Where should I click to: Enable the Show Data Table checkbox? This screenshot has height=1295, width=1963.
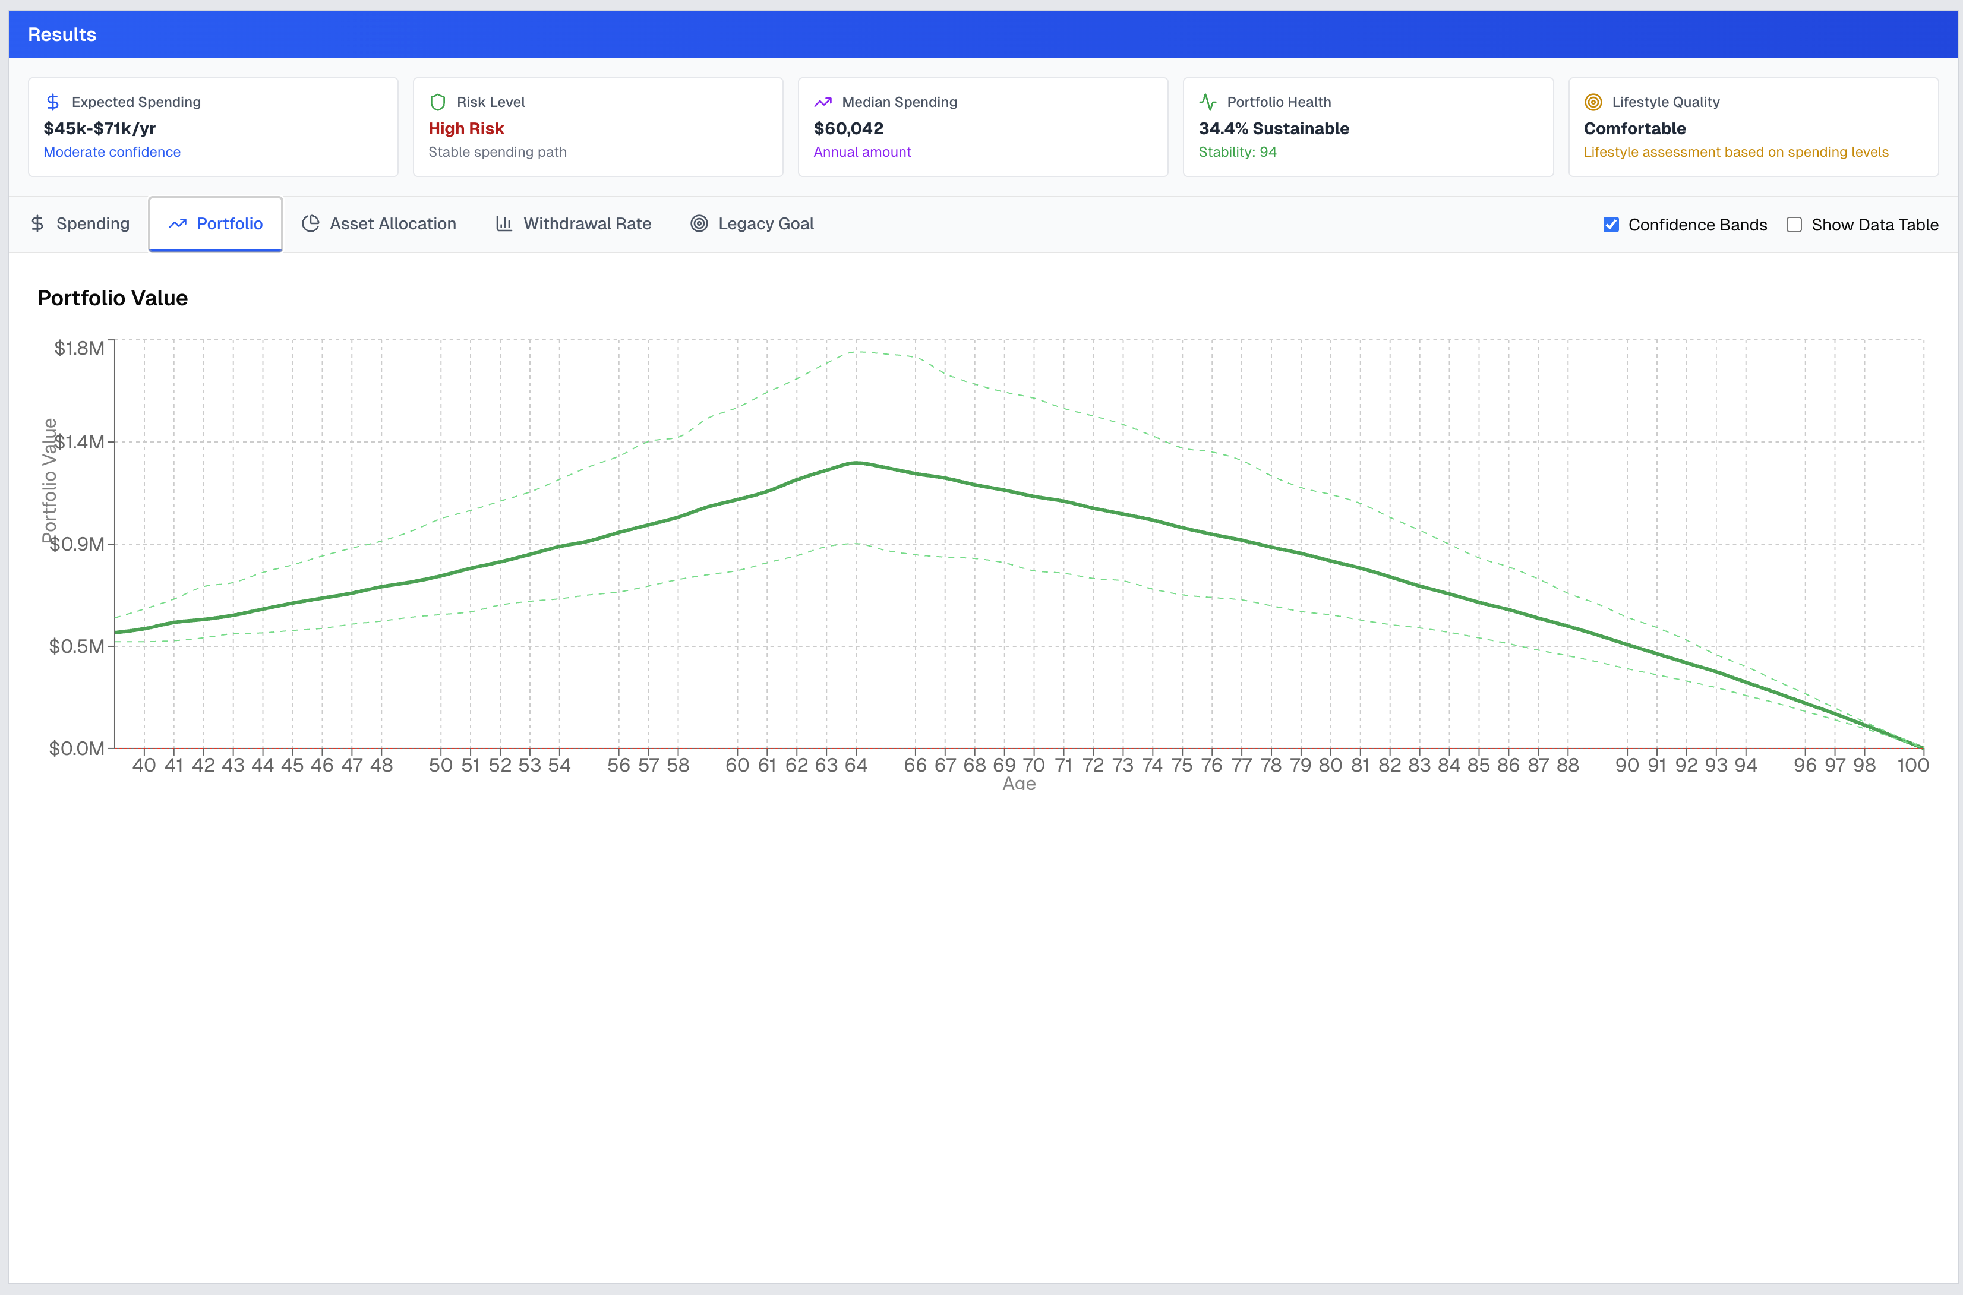click(x=1794, y=225)
